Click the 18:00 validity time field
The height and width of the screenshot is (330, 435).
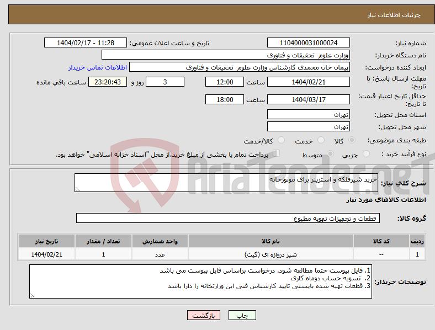[x=225, y=99]
